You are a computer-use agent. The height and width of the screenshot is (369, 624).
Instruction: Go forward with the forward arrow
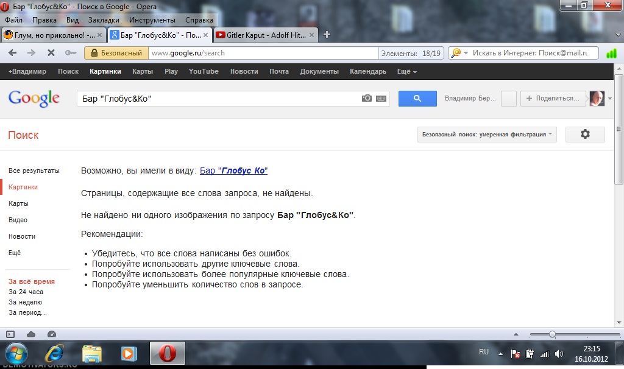pos(31,52)
